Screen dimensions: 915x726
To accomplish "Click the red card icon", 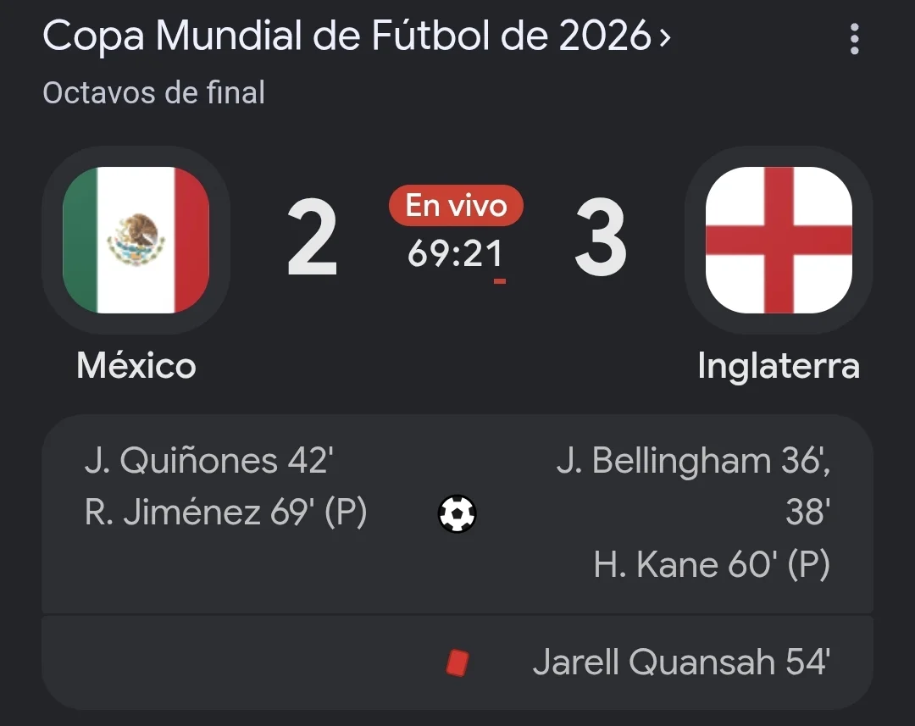I will (457, 663).
